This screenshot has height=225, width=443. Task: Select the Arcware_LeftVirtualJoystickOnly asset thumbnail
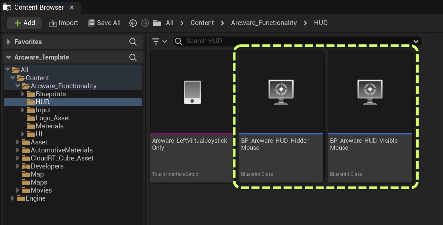(x=192, y=92)
